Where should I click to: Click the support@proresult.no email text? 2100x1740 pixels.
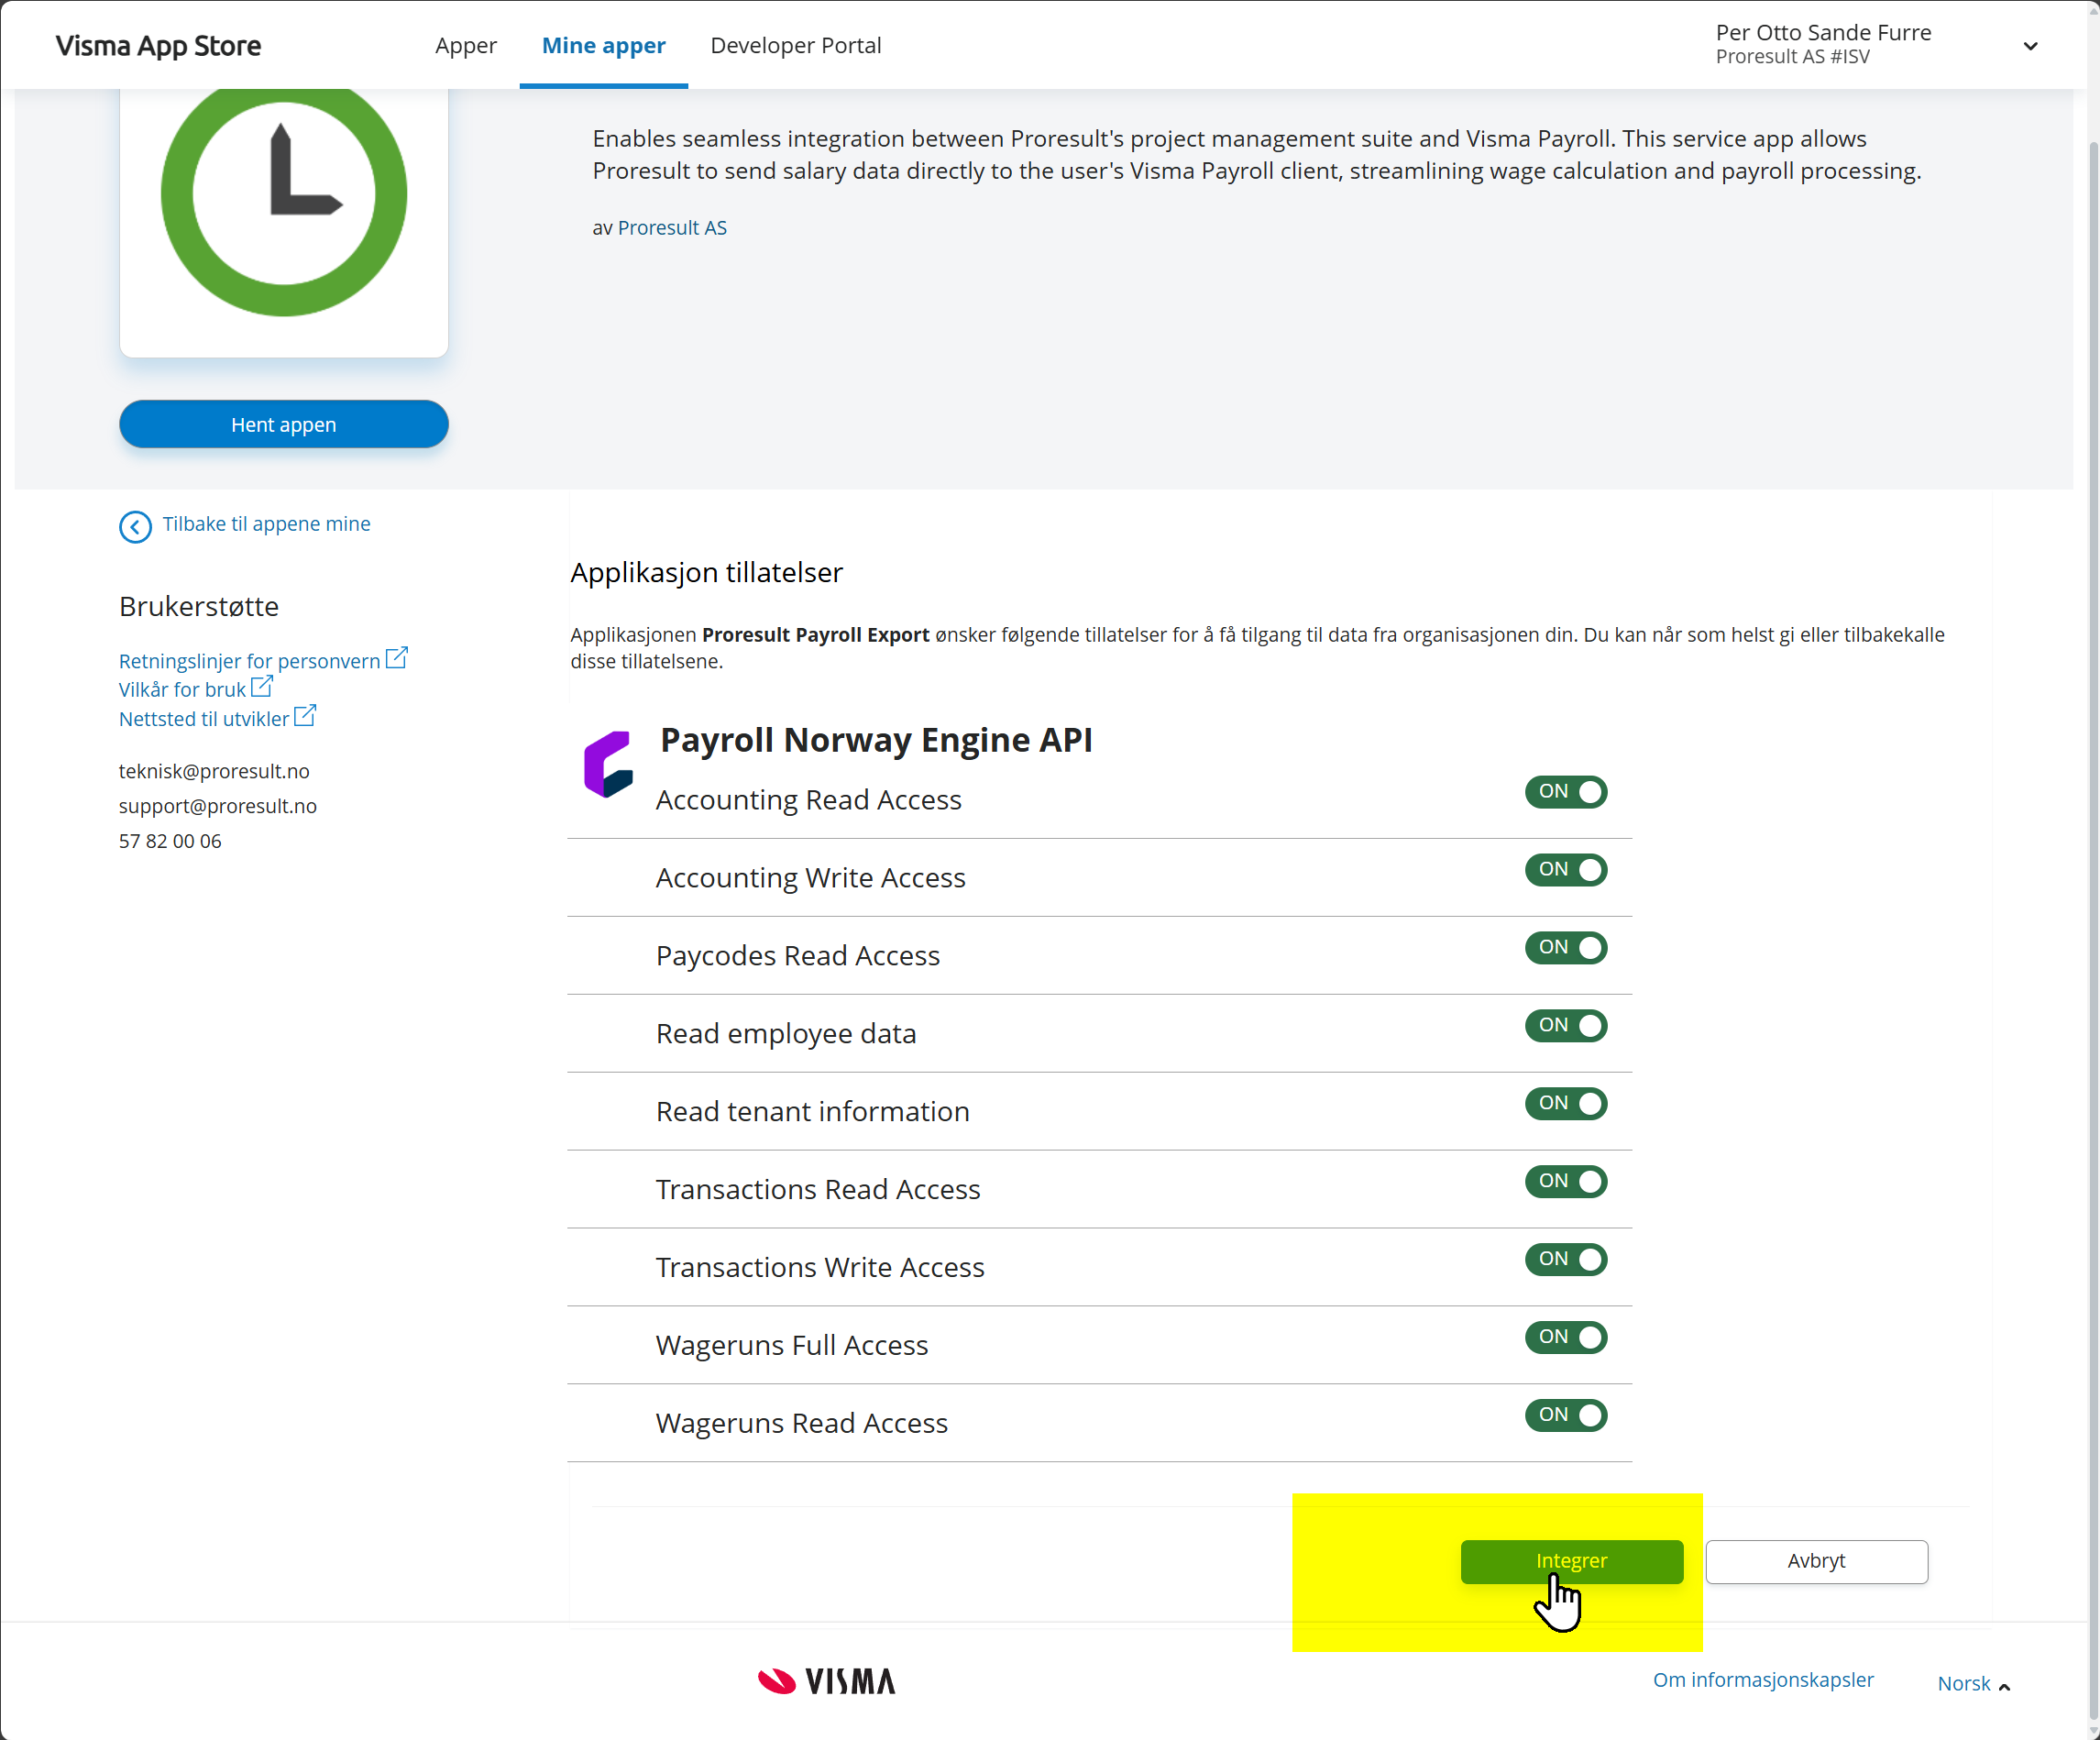point(218,806)
